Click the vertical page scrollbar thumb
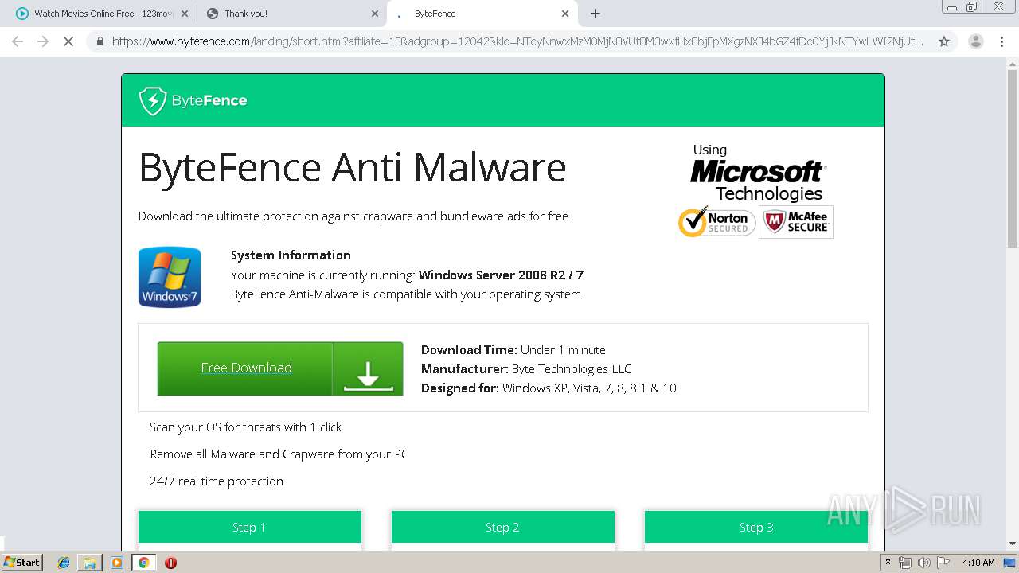The image size is (1019, 573). pos(1013,159)
